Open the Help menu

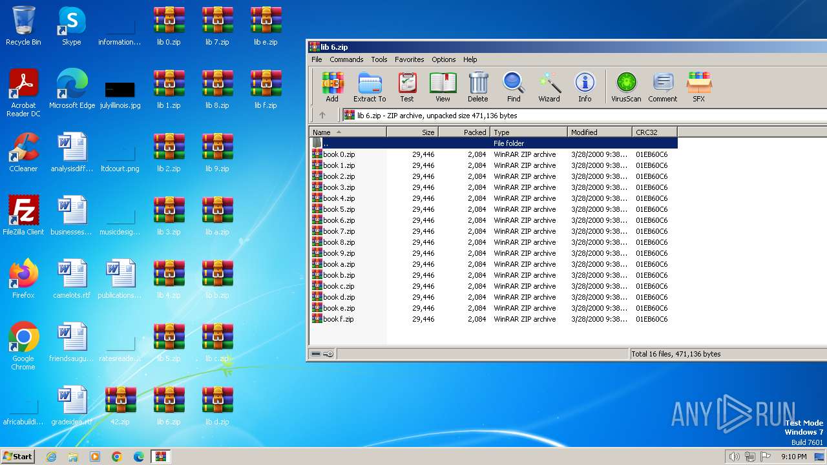tap(470, 59)
